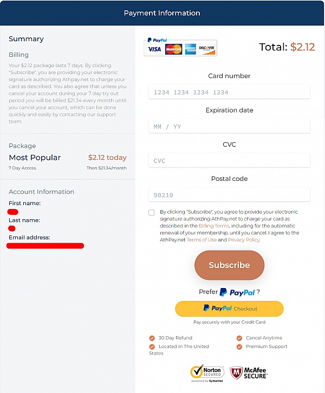Click the Discover card logo

[206, 49]
